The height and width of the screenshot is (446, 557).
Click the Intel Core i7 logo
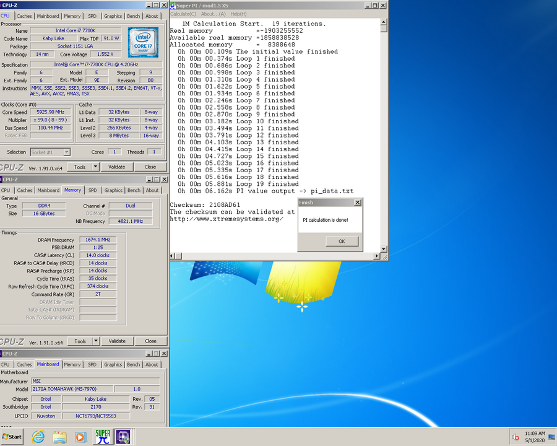143,42
